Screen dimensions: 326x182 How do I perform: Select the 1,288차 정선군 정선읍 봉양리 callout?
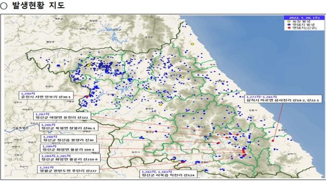(69, 139)
